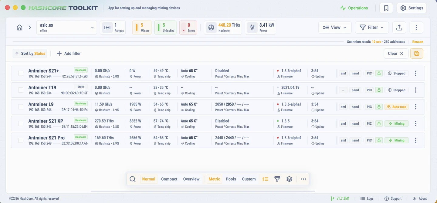Click version v1.7.3hf1 branch indicator
Viewport: 437px width, 203px height.
pyautogui.click(x=340, y=198)
